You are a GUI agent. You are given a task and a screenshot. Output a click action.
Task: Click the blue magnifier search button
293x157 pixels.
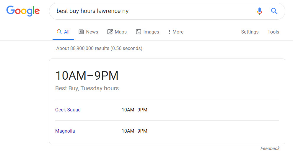tap(274, 11)
